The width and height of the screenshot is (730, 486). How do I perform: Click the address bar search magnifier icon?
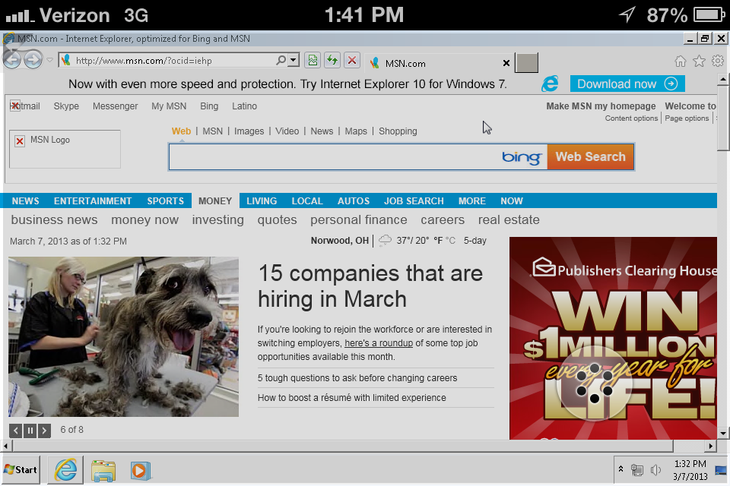click(x=281, y=61)
